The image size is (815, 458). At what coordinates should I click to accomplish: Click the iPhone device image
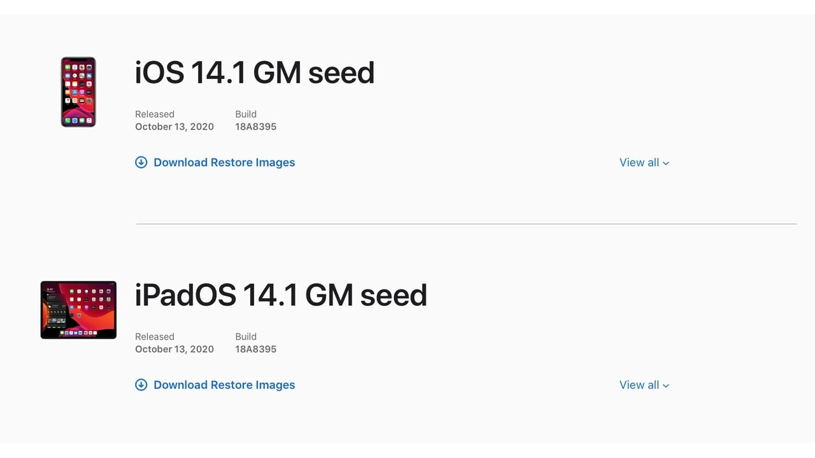[x=78, y=92]
